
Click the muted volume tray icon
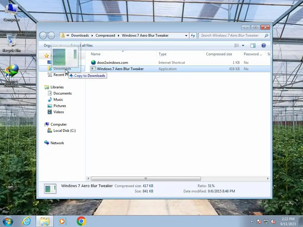(273, 222)
